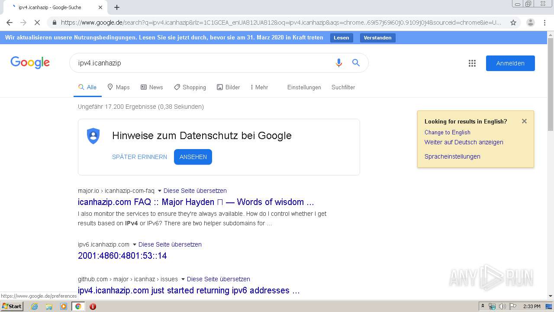554x312 pixels.
Task: Go back with the browser back arrow
Action: pos(10,23)
